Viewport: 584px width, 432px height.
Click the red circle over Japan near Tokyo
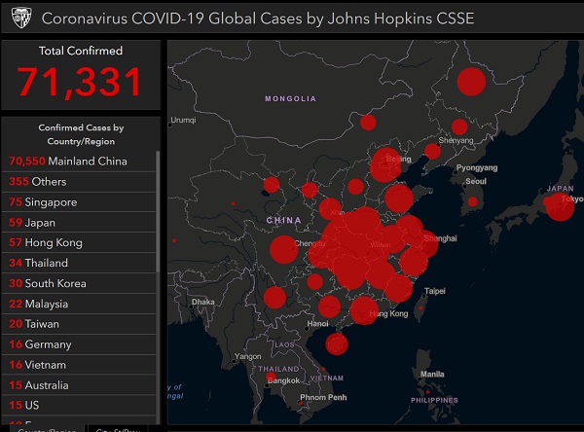pos(559,206)
